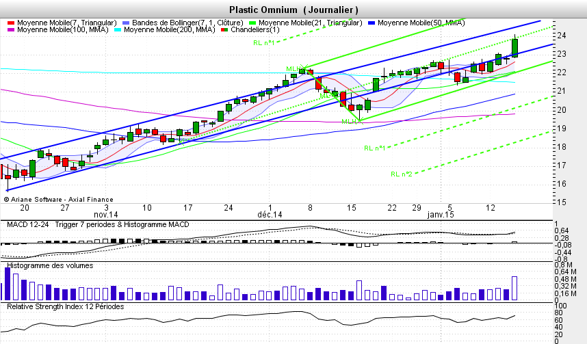
Task: Click the upper RL n°1 label
Action: [x=264, y=42]
